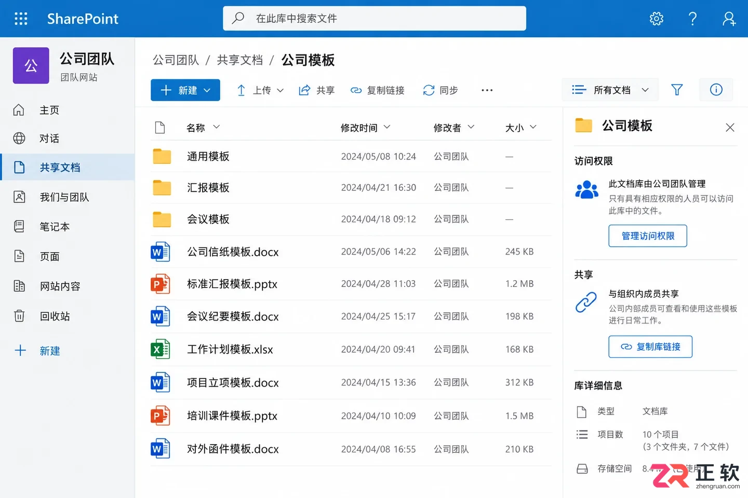Click the folder icon of 通用模板

(x=162, y=156)
